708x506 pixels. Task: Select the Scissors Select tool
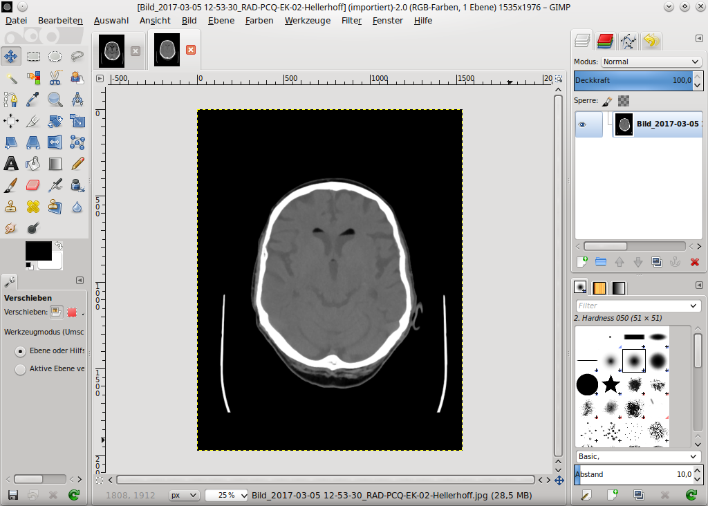pyautogui.click(x=55, y=78)
